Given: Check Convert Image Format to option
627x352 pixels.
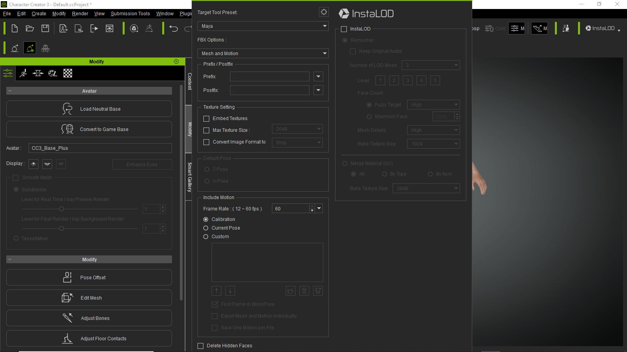Looking at the screenshot, I should pos(207,142).
